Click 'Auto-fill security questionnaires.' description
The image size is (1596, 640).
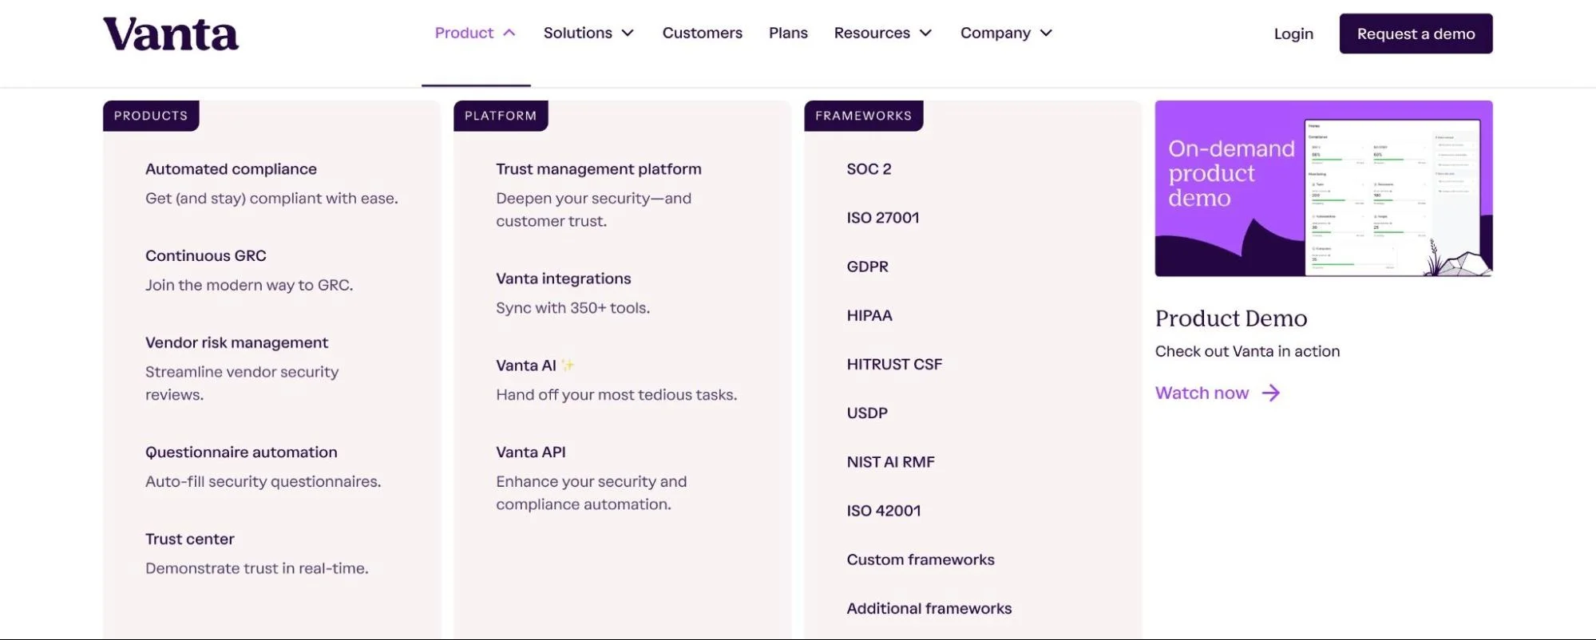[x=263, y=482]
